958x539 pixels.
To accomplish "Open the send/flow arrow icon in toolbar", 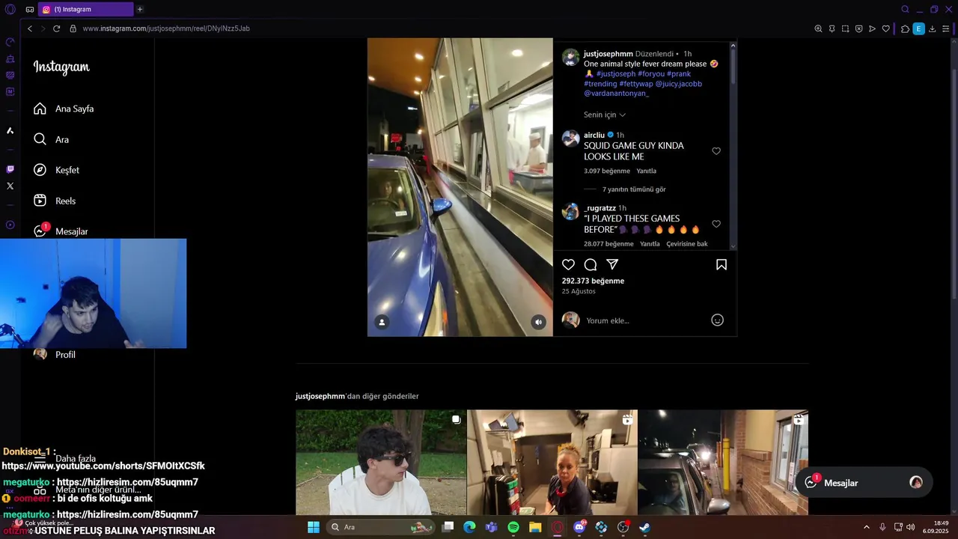I will (872, 28).
